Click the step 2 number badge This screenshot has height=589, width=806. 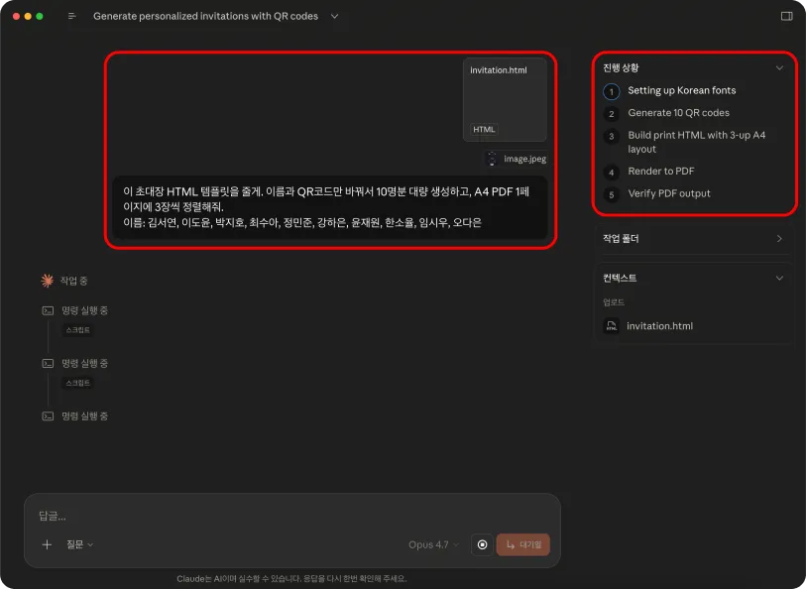coord(611,114)
